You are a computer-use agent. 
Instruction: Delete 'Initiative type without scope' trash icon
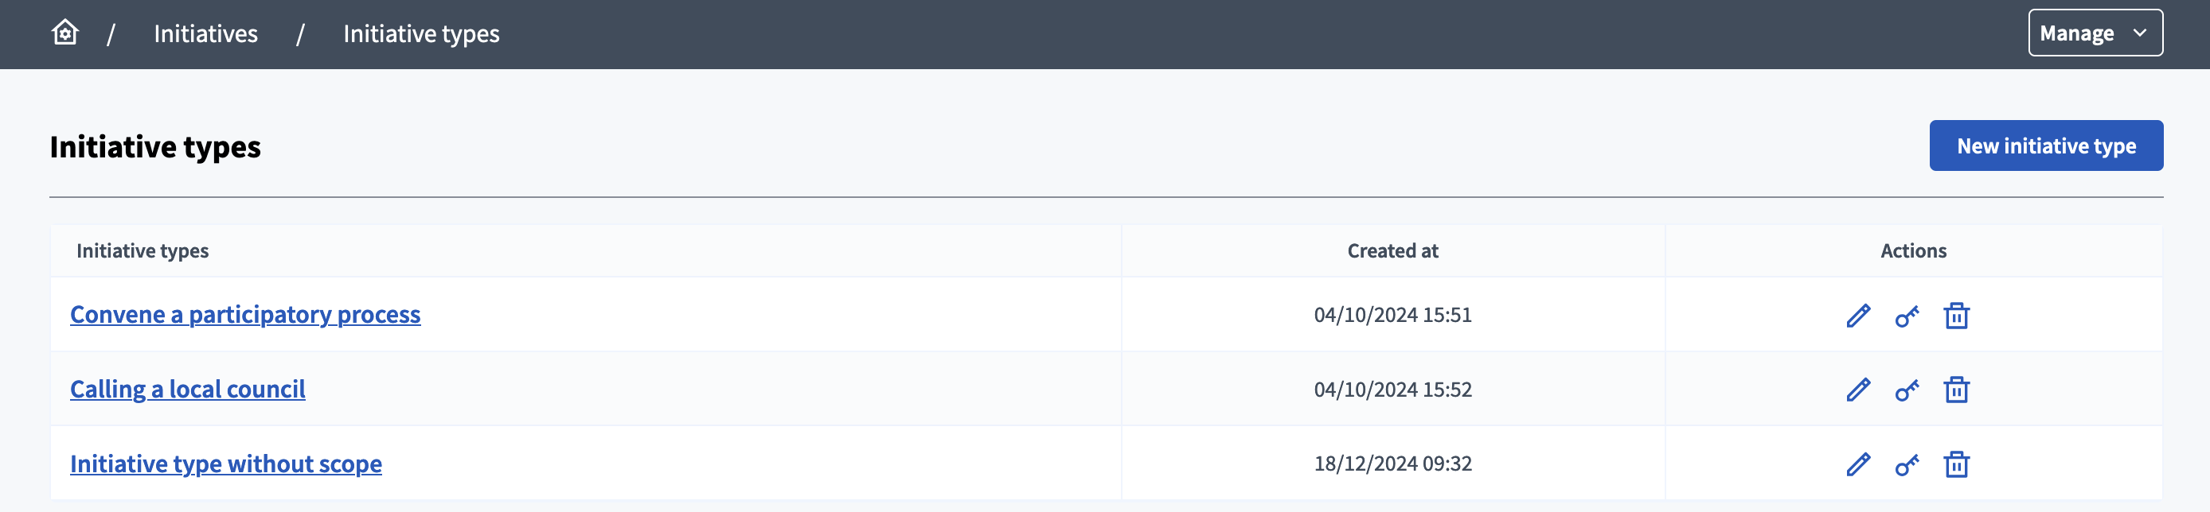click(x=1956, y=464)
